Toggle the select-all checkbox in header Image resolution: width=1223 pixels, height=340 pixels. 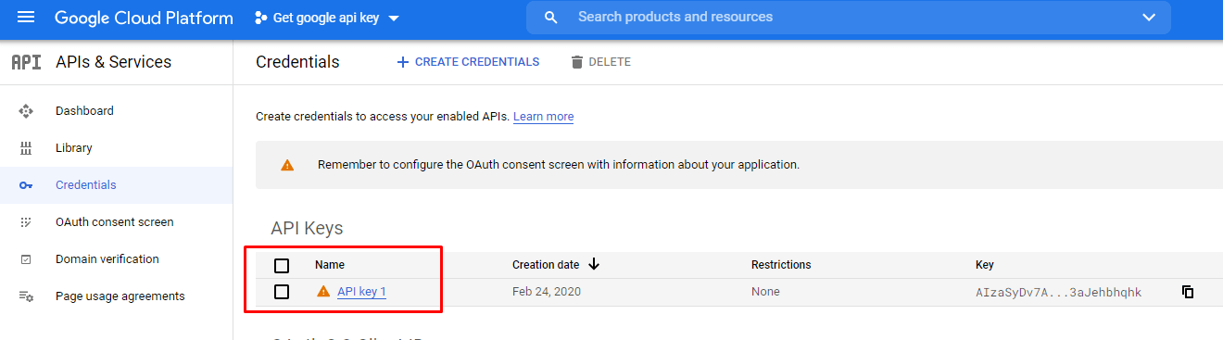(x=282, y=266)
